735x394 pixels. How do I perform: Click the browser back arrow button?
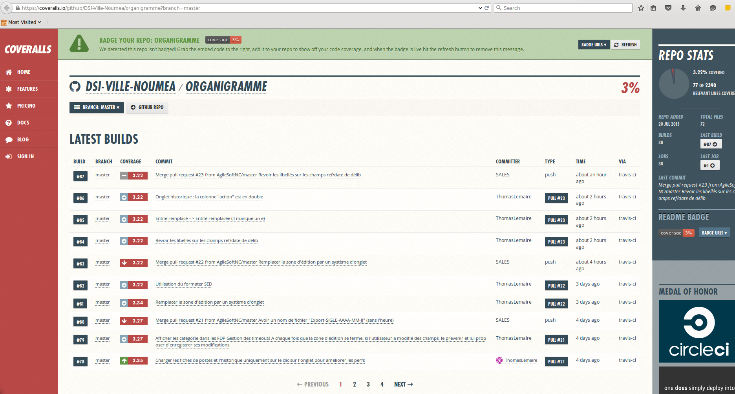tap(7, 8)
